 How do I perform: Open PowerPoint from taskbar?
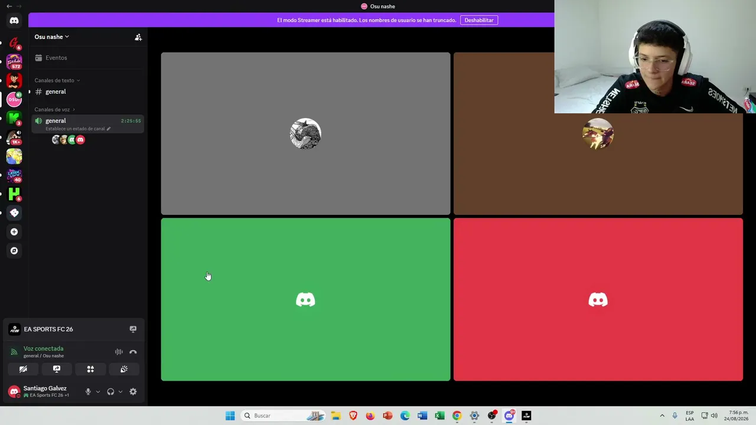(x=387, y=416)
